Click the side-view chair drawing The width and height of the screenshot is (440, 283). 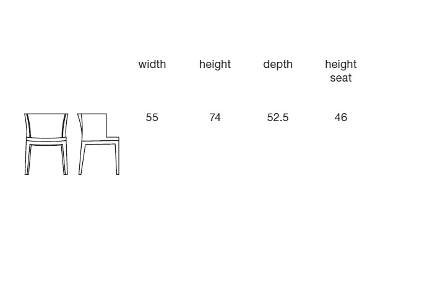98,144
